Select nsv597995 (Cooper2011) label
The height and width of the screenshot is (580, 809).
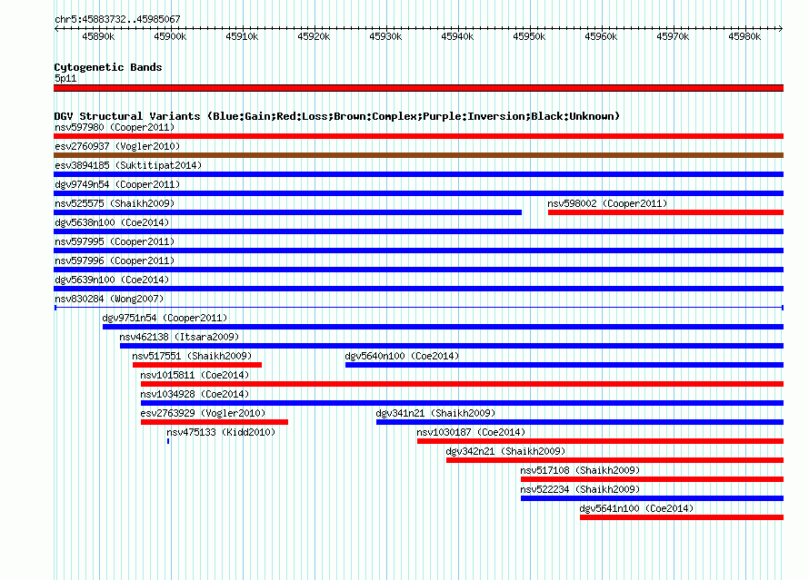(115, 241)
